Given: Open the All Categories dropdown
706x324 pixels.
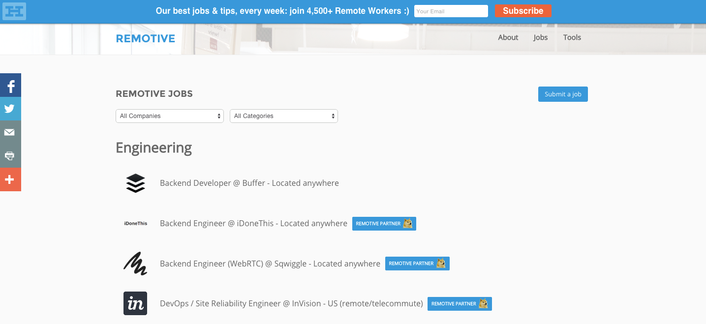Looking at the screenshot, I should coord(284,116).
